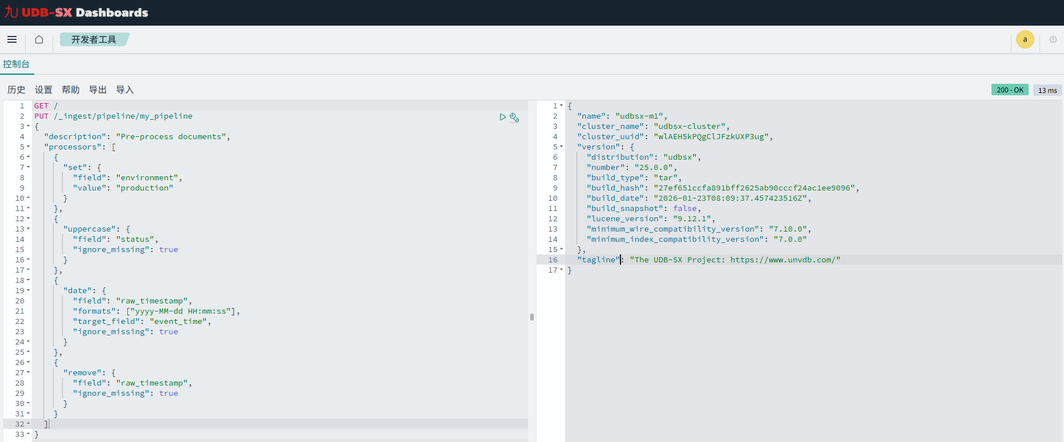Open the hamburger navigation menu

click(12, 39)
